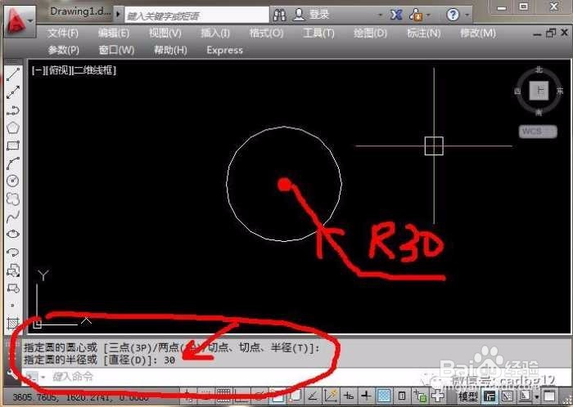
Task: Toggle Annotation Monitor plus icon
Action: pos(436,396)
